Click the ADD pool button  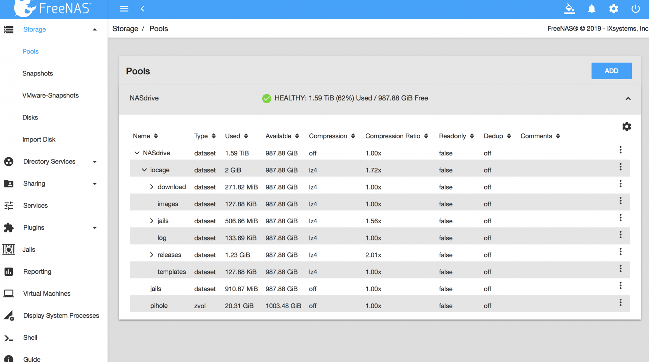click(611, 71)
